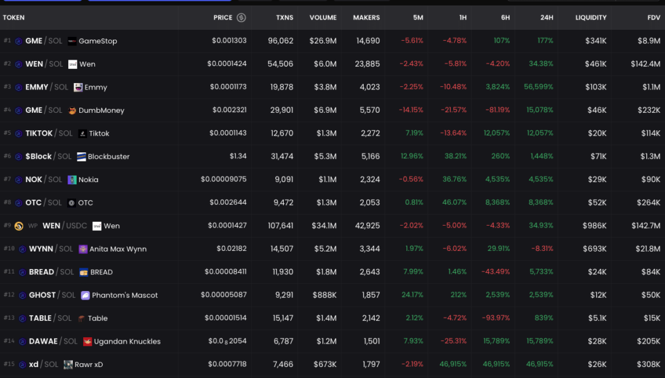Sort tokens by FDV column
The width and height of the screenshot is (665, 378).
click(x=653, y=18)
